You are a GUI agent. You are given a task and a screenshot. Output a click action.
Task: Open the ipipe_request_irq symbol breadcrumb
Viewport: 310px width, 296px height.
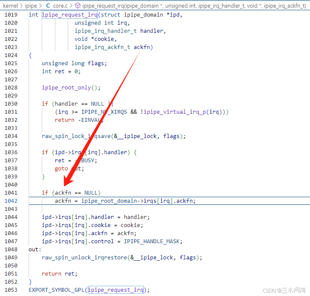coord(194,6)
